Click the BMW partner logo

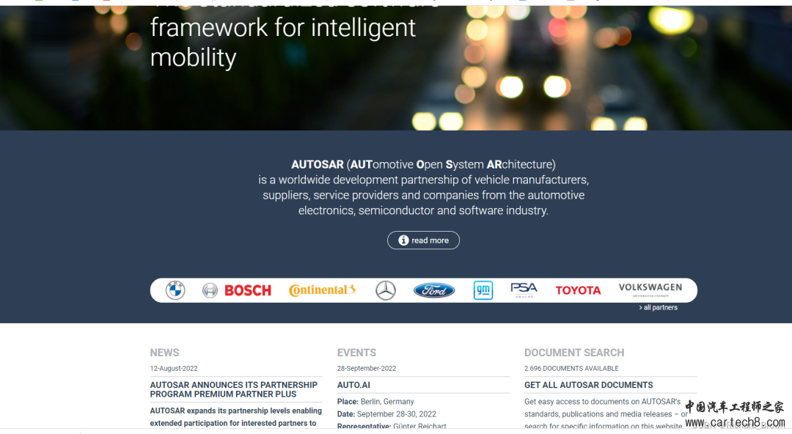(175, 290)
